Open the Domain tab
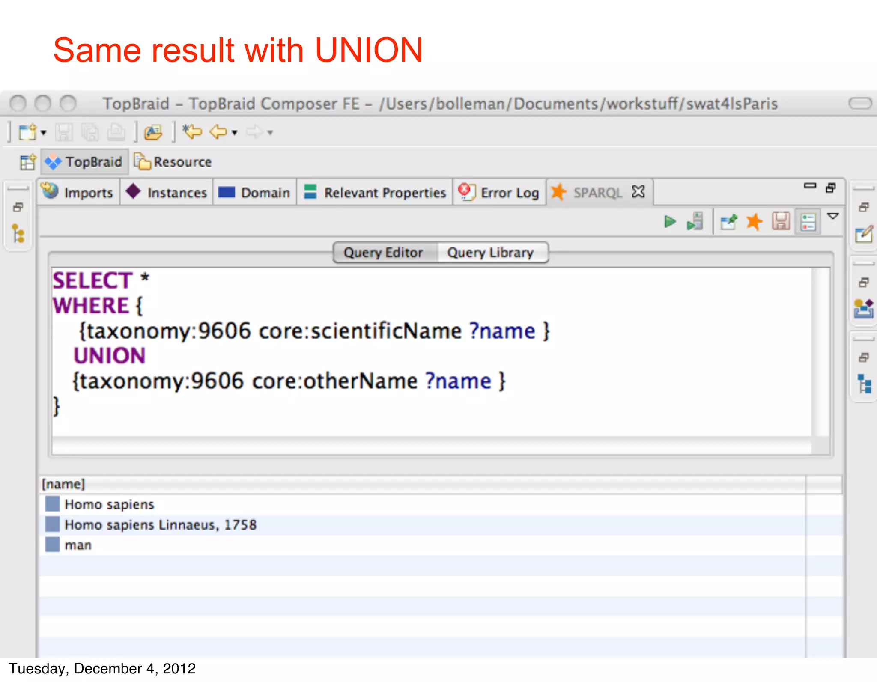Image resolution: width=877 pixels, height=682 pixels. point(254,192)
